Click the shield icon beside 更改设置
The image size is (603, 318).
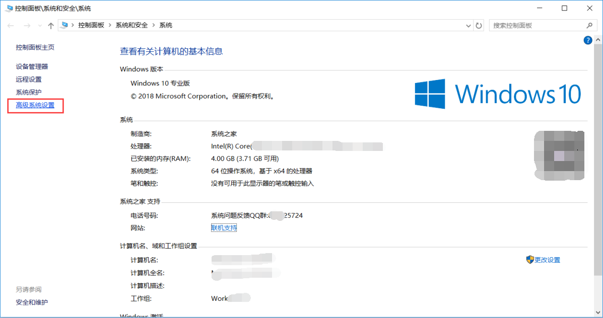coord(530,260)
